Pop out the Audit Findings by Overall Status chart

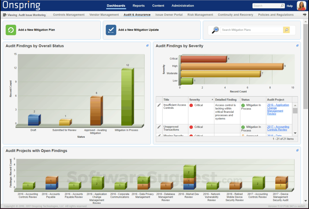coord(147,46)
